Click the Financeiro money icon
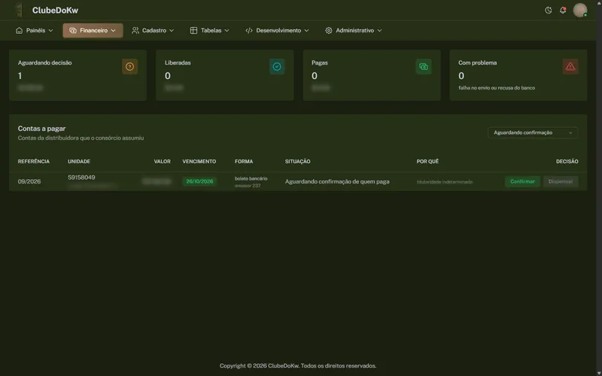 pos(73,30)
